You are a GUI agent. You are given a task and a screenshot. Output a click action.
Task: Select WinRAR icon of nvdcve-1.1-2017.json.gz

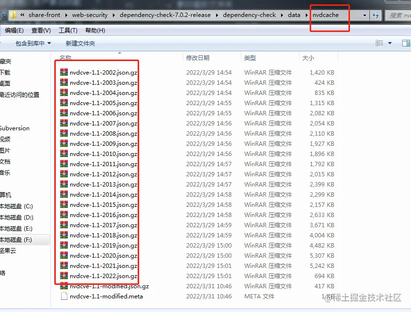click(x=64, y=225)
